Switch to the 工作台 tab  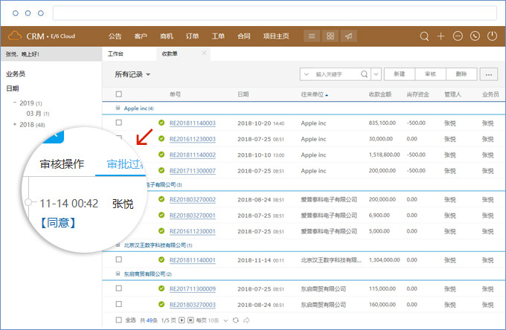click(116, 54)
